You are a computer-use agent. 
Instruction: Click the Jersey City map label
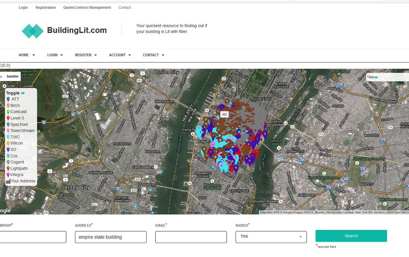(76, 187)
